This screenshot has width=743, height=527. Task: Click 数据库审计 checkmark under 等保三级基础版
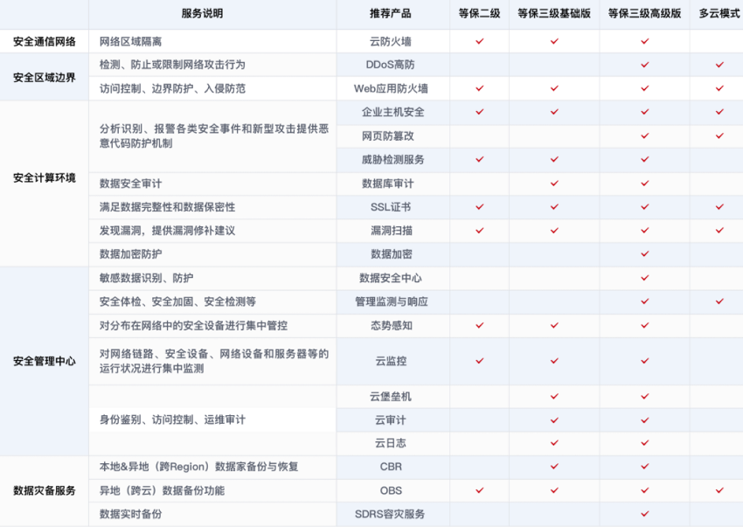[554, 183]
